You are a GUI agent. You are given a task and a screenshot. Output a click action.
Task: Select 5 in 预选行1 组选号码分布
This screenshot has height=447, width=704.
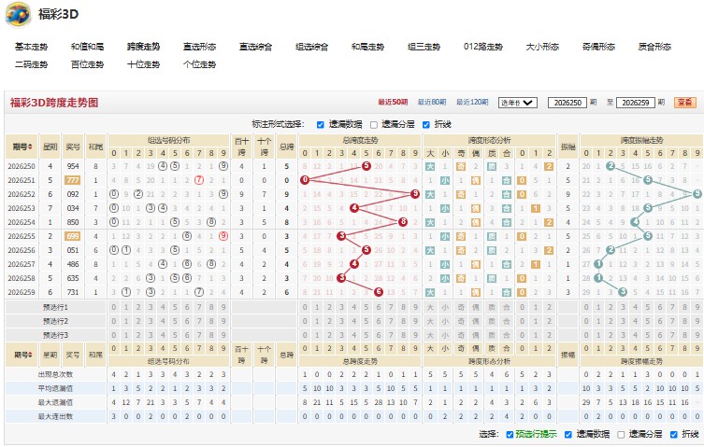click(x=175, y=308)
